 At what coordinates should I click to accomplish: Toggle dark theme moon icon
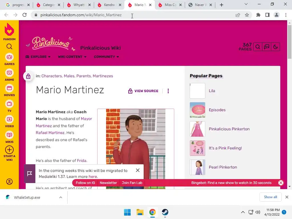(275, 47)
